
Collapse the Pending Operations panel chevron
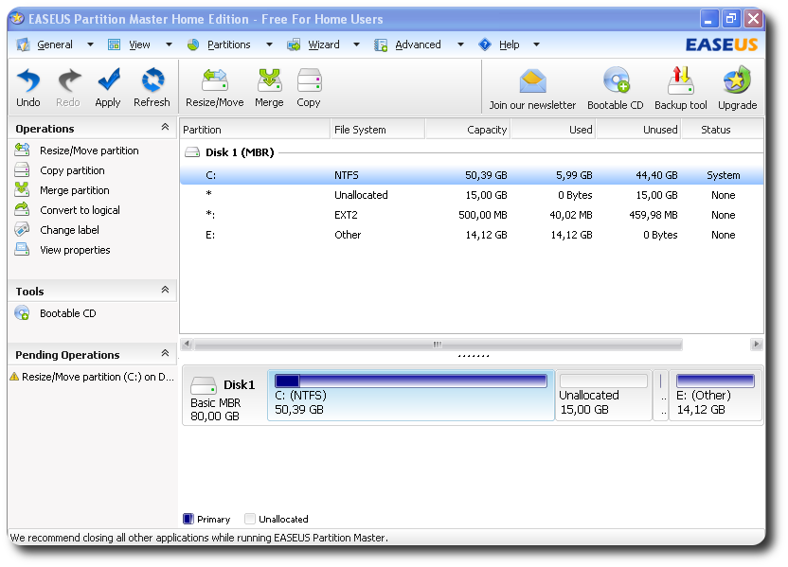pos(165,353)
